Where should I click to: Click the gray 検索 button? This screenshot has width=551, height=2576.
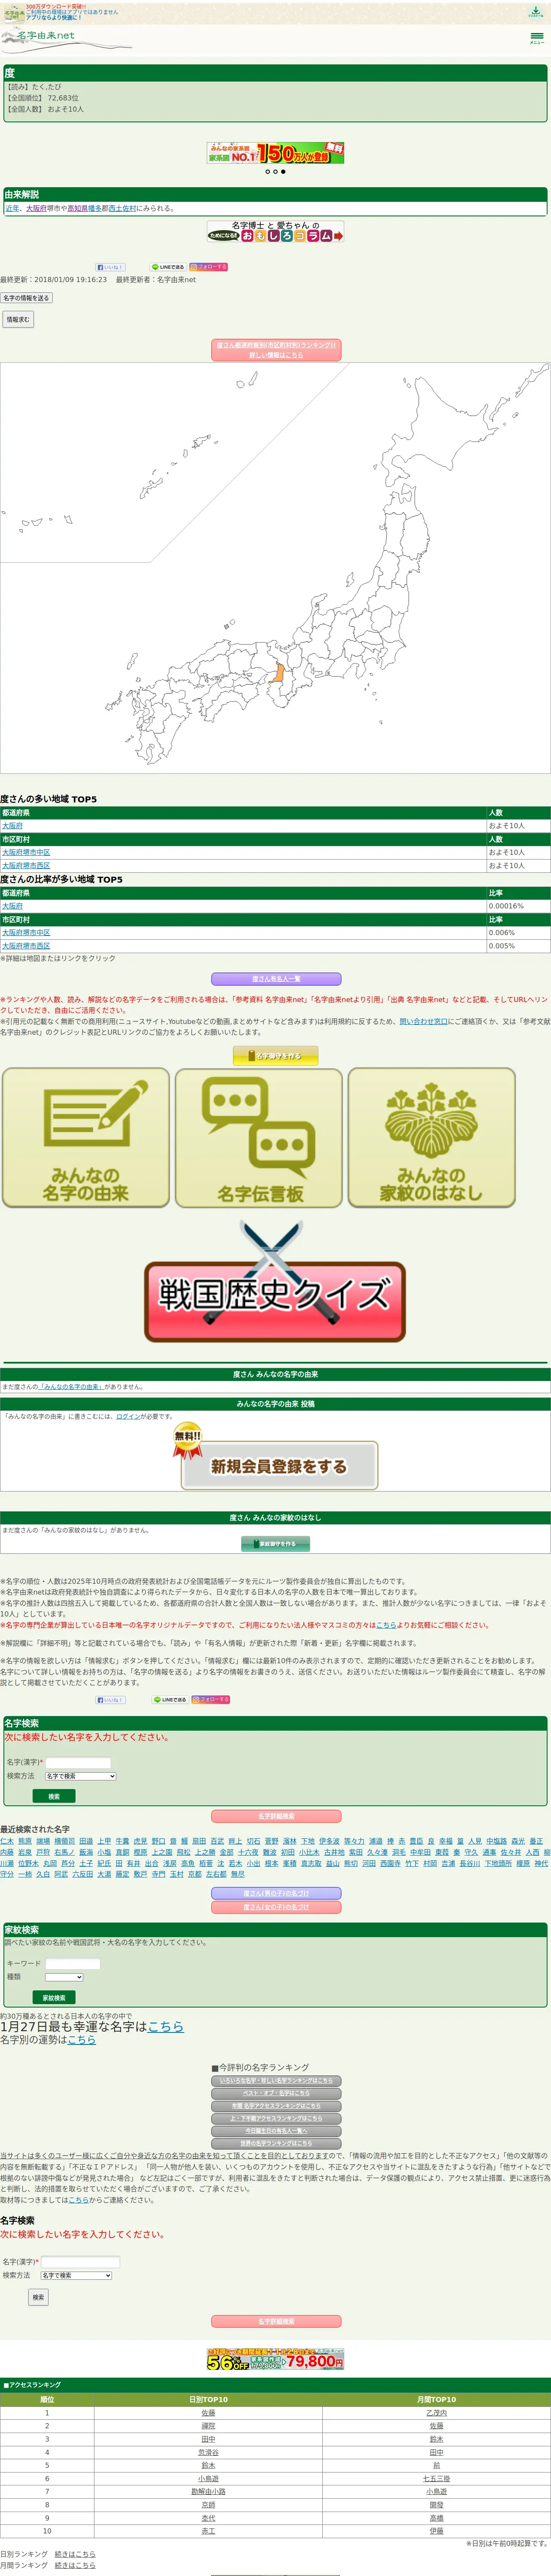pos(38,2298)
